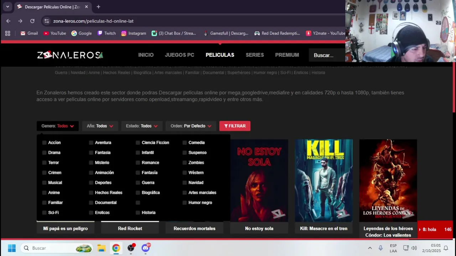The height and width of the screenshot is (256, 456).
Task: Check the Ciencia Ficcion genre checkbox
Action: 138,143
